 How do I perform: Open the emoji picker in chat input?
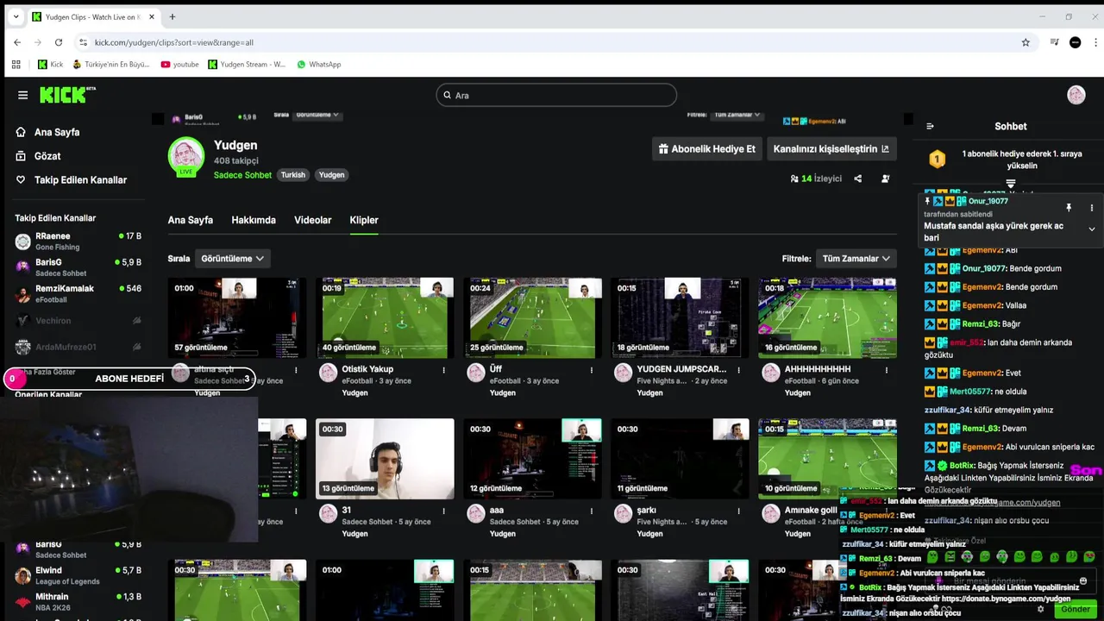pos(1083,580)
